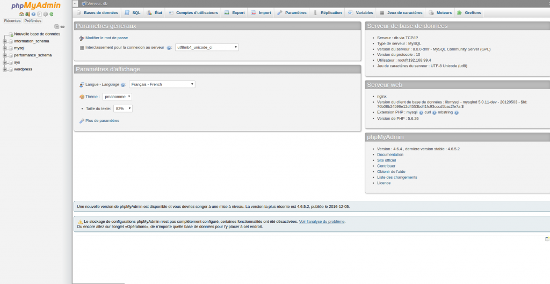
Task: Click the new database icon in tree
Action: [11, 34]
